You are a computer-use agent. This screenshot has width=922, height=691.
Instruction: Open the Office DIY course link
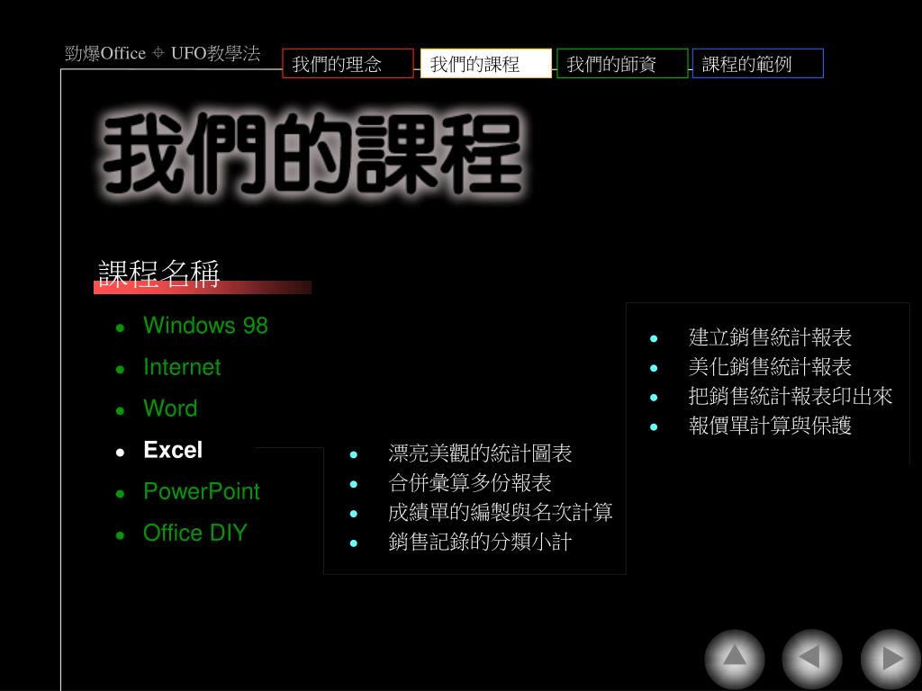(195, 533)
